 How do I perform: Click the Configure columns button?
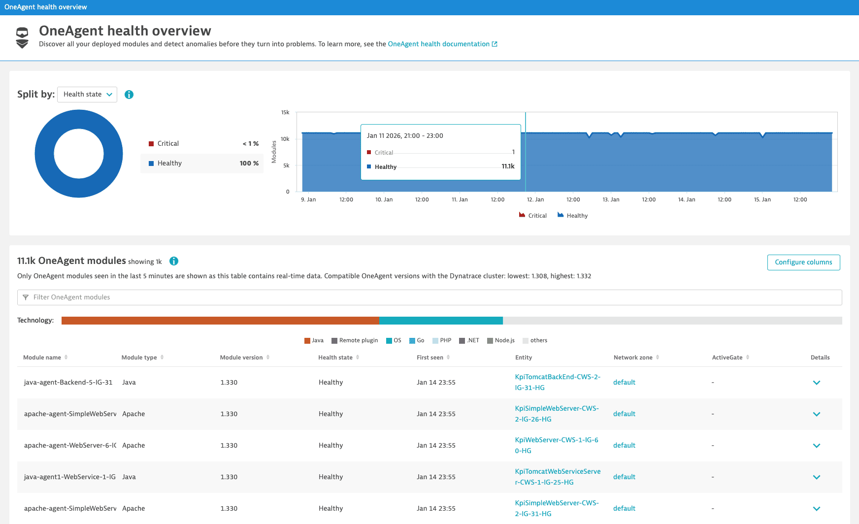click(803, 262)
